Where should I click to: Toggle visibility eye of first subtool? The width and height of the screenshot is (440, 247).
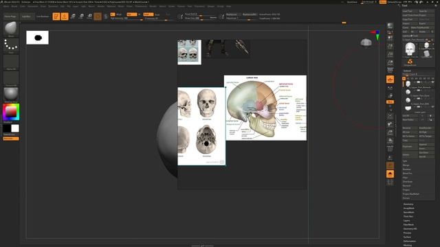(x=432, y=82)
